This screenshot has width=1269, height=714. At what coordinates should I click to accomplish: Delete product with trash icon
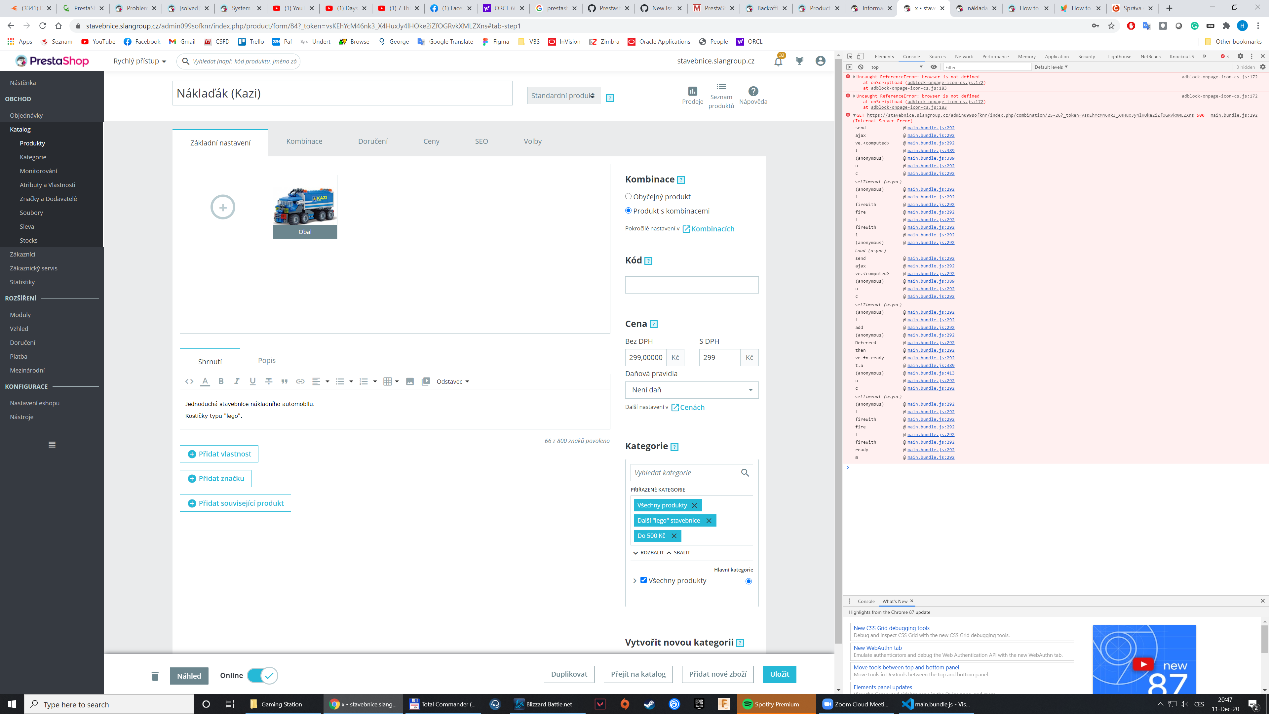pos(155,676)
